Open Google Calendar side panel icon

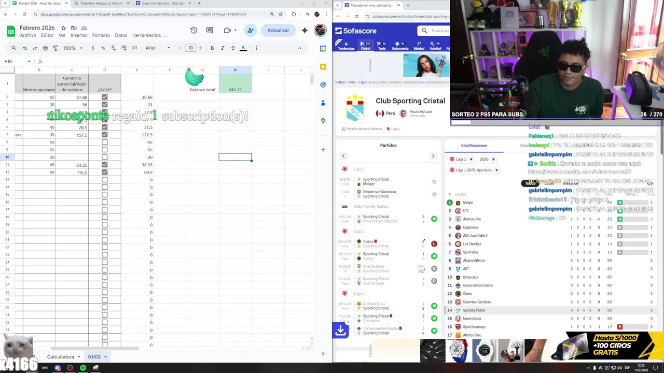[x=323, y=48]
